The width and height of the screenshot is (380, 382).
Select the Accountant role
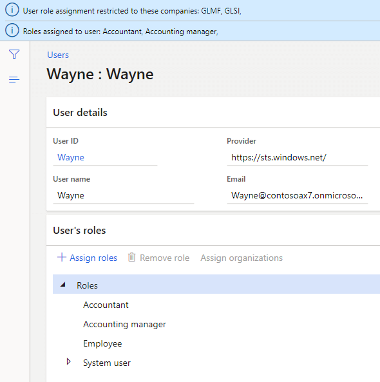click(106, 305)
